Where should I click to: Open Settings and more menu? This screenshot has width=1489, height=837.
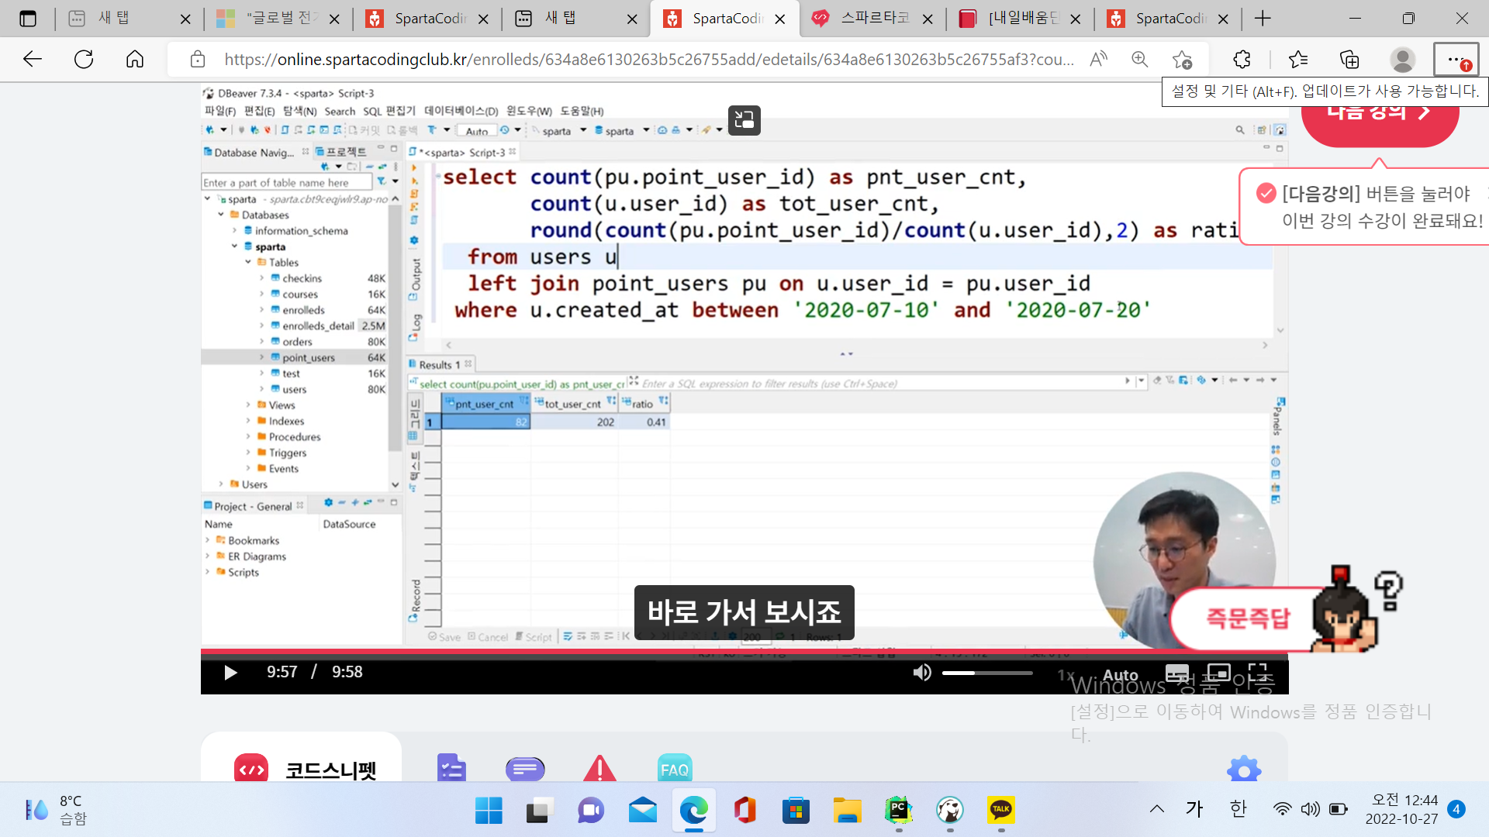coord(1456,59)
